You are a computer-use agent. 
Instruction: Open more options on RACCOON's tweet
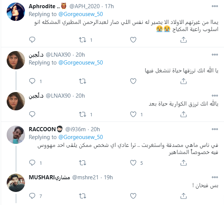pos(215,129)
